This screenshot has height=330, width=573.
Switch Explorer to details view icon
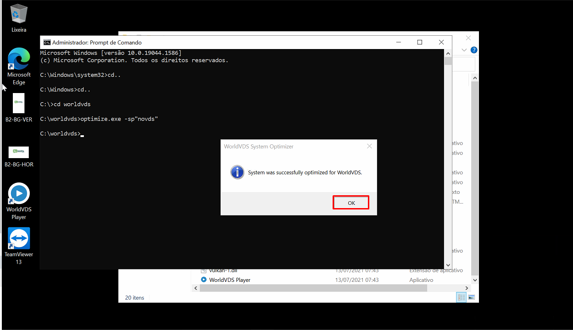click(x=461, y=297)
